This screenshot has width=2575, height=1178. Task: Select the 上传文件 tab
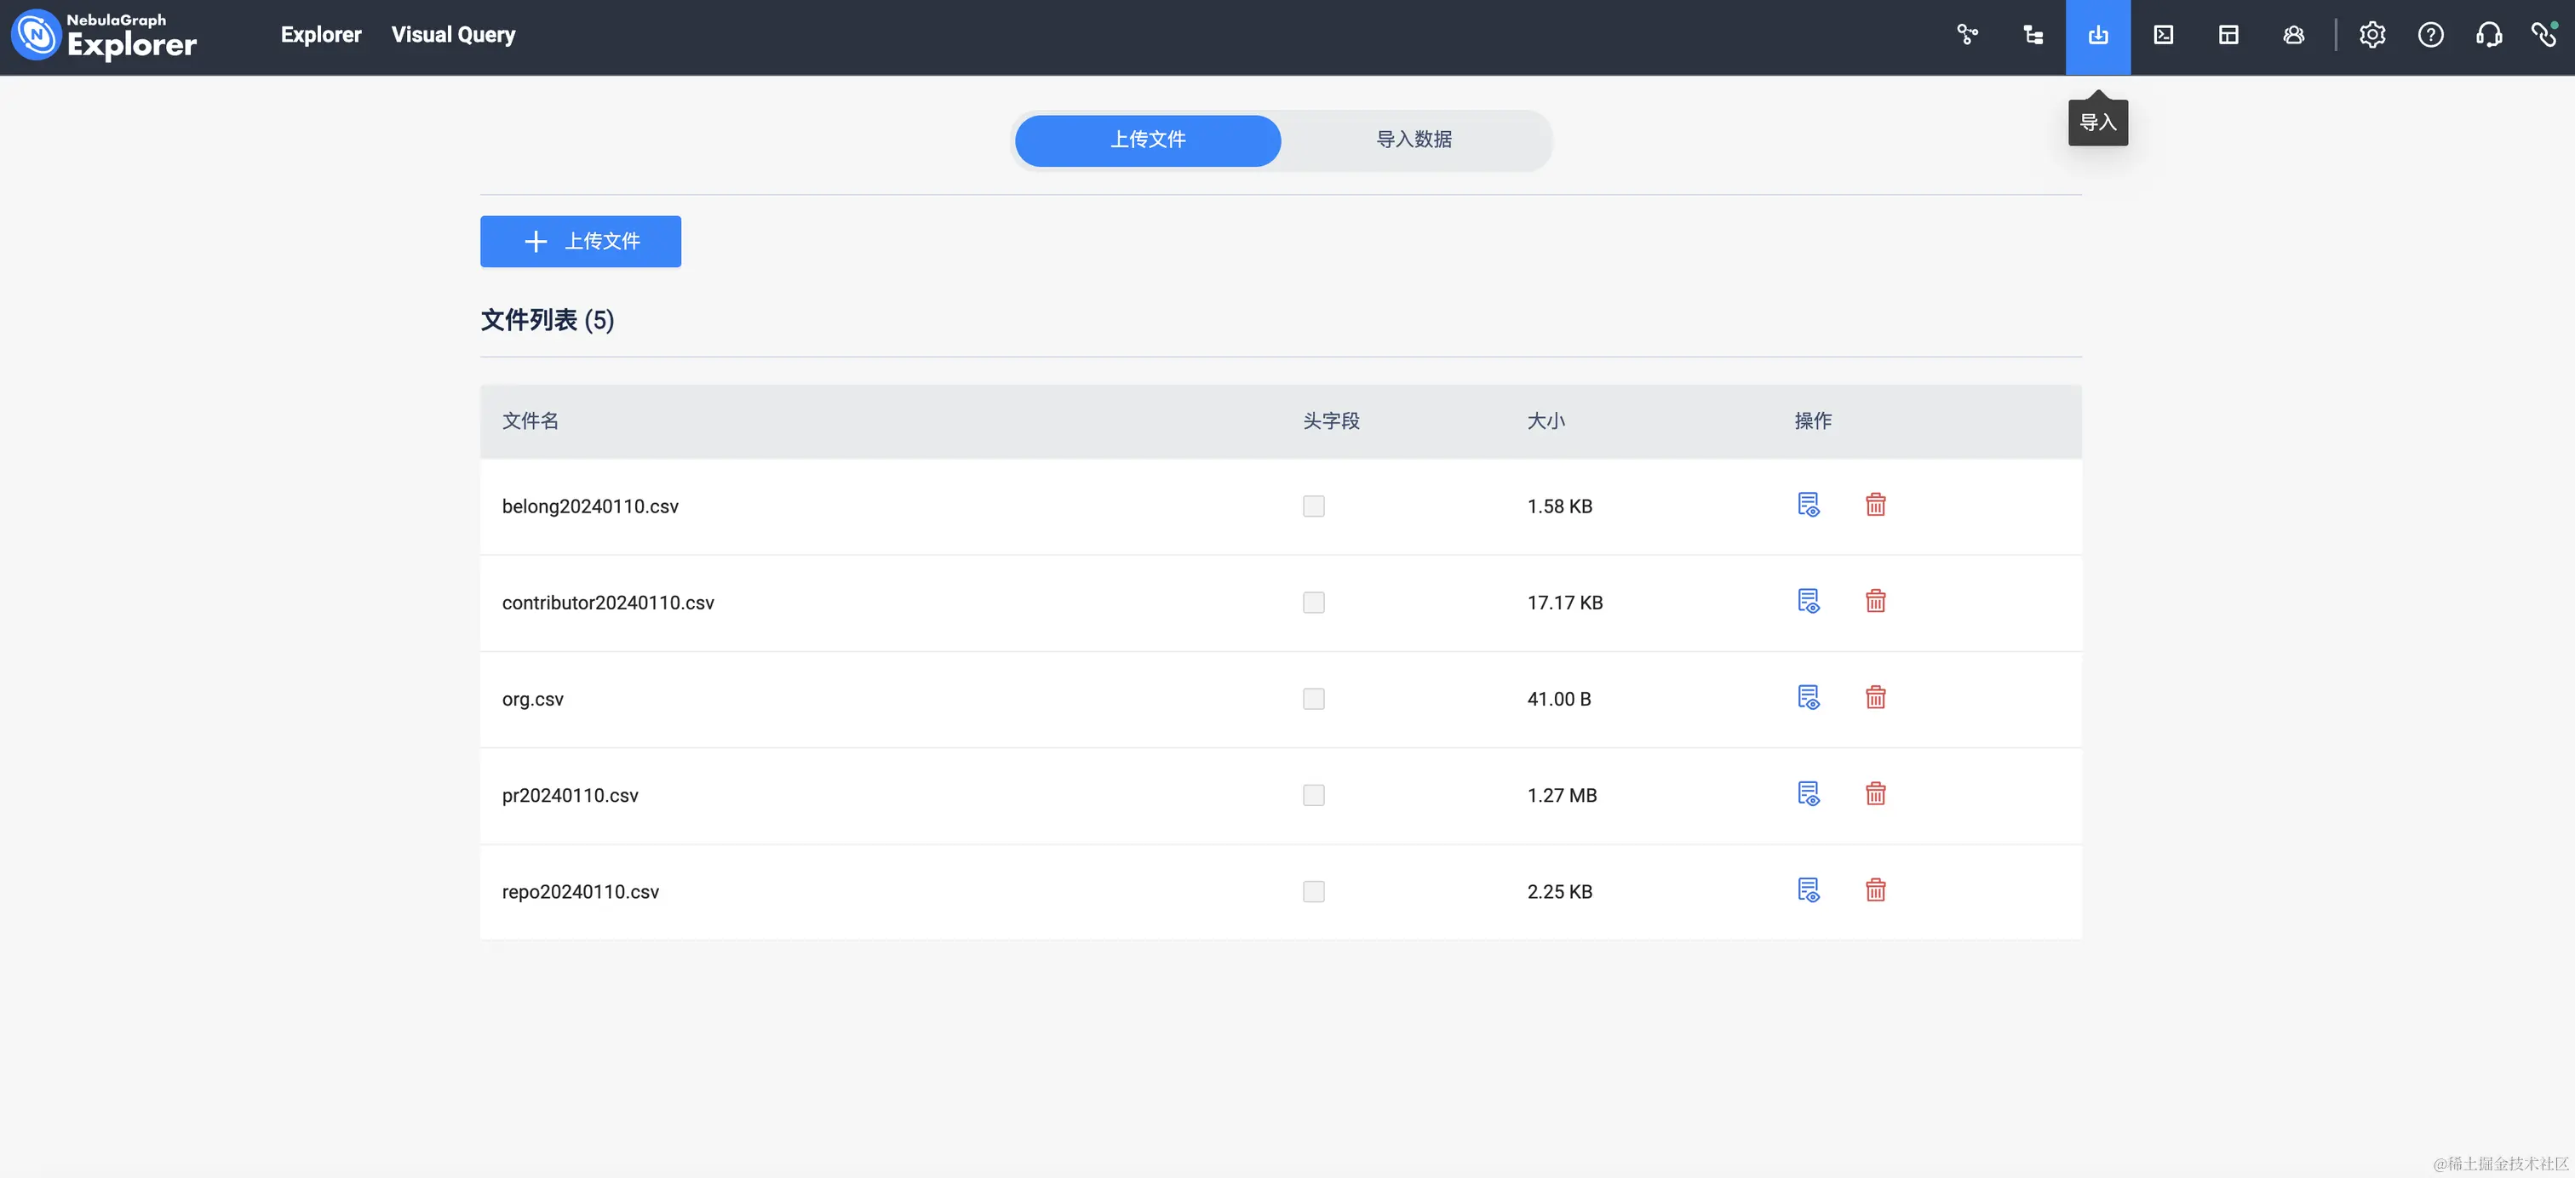pos(1148,140)
